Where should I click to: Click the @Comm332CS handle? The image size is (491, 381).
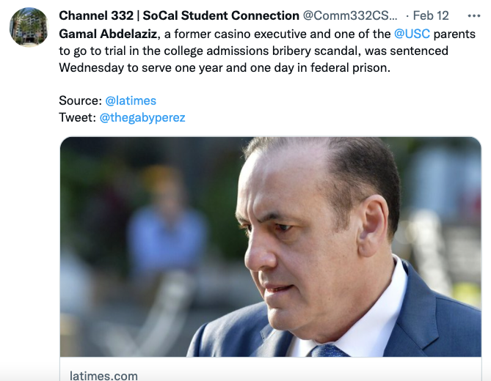click(350, 15)
